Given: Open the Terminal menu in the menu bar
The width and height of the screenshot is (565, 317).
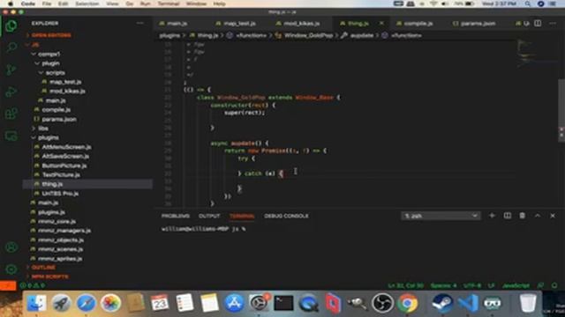Looking at the screenshot, I should [x=169, y=4].
